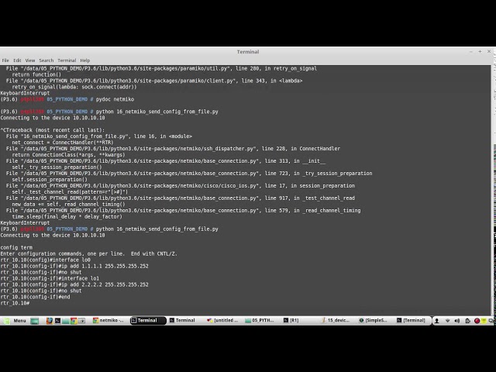Screen dimensions: 496x372
Task: Click 'Enter configuration commands' line
Action: coord(89,253)
